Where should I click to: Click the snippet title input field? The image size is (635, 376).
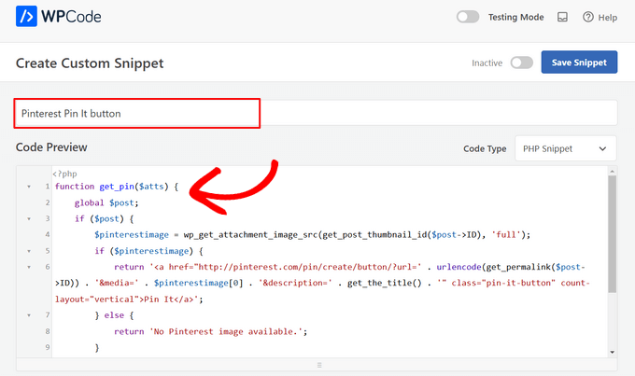(316, 113)
